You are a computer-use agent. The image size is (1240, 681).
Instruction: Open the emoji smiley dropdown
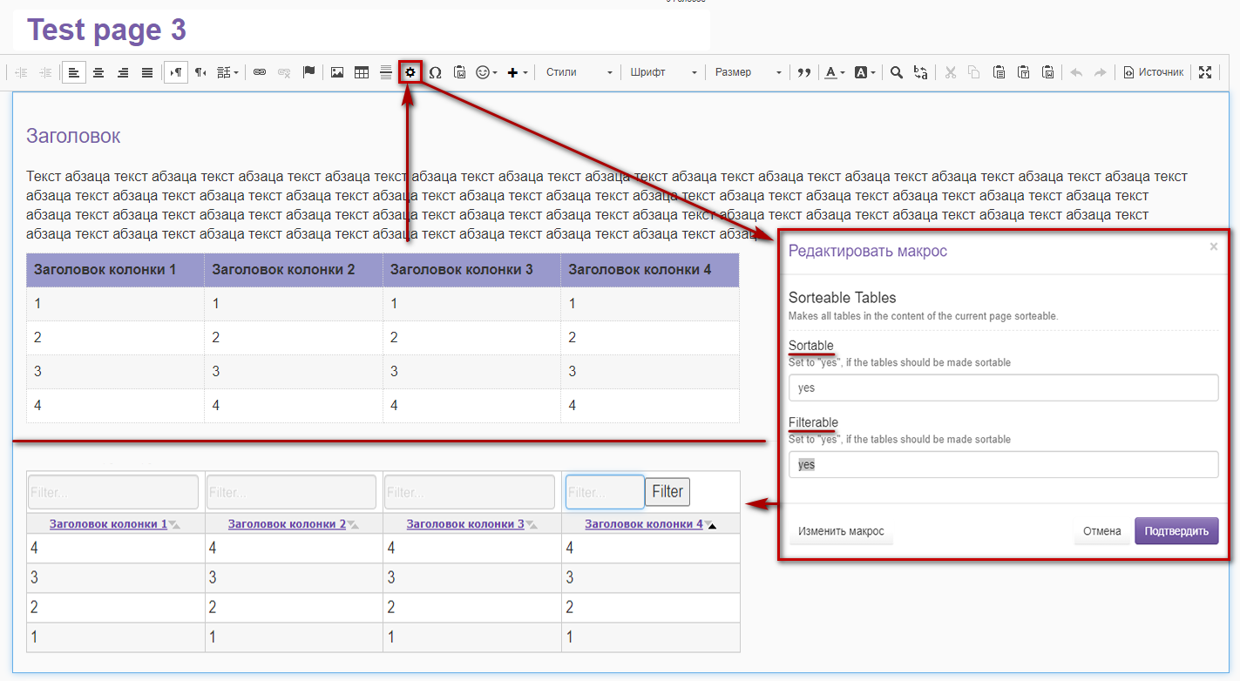486,72
